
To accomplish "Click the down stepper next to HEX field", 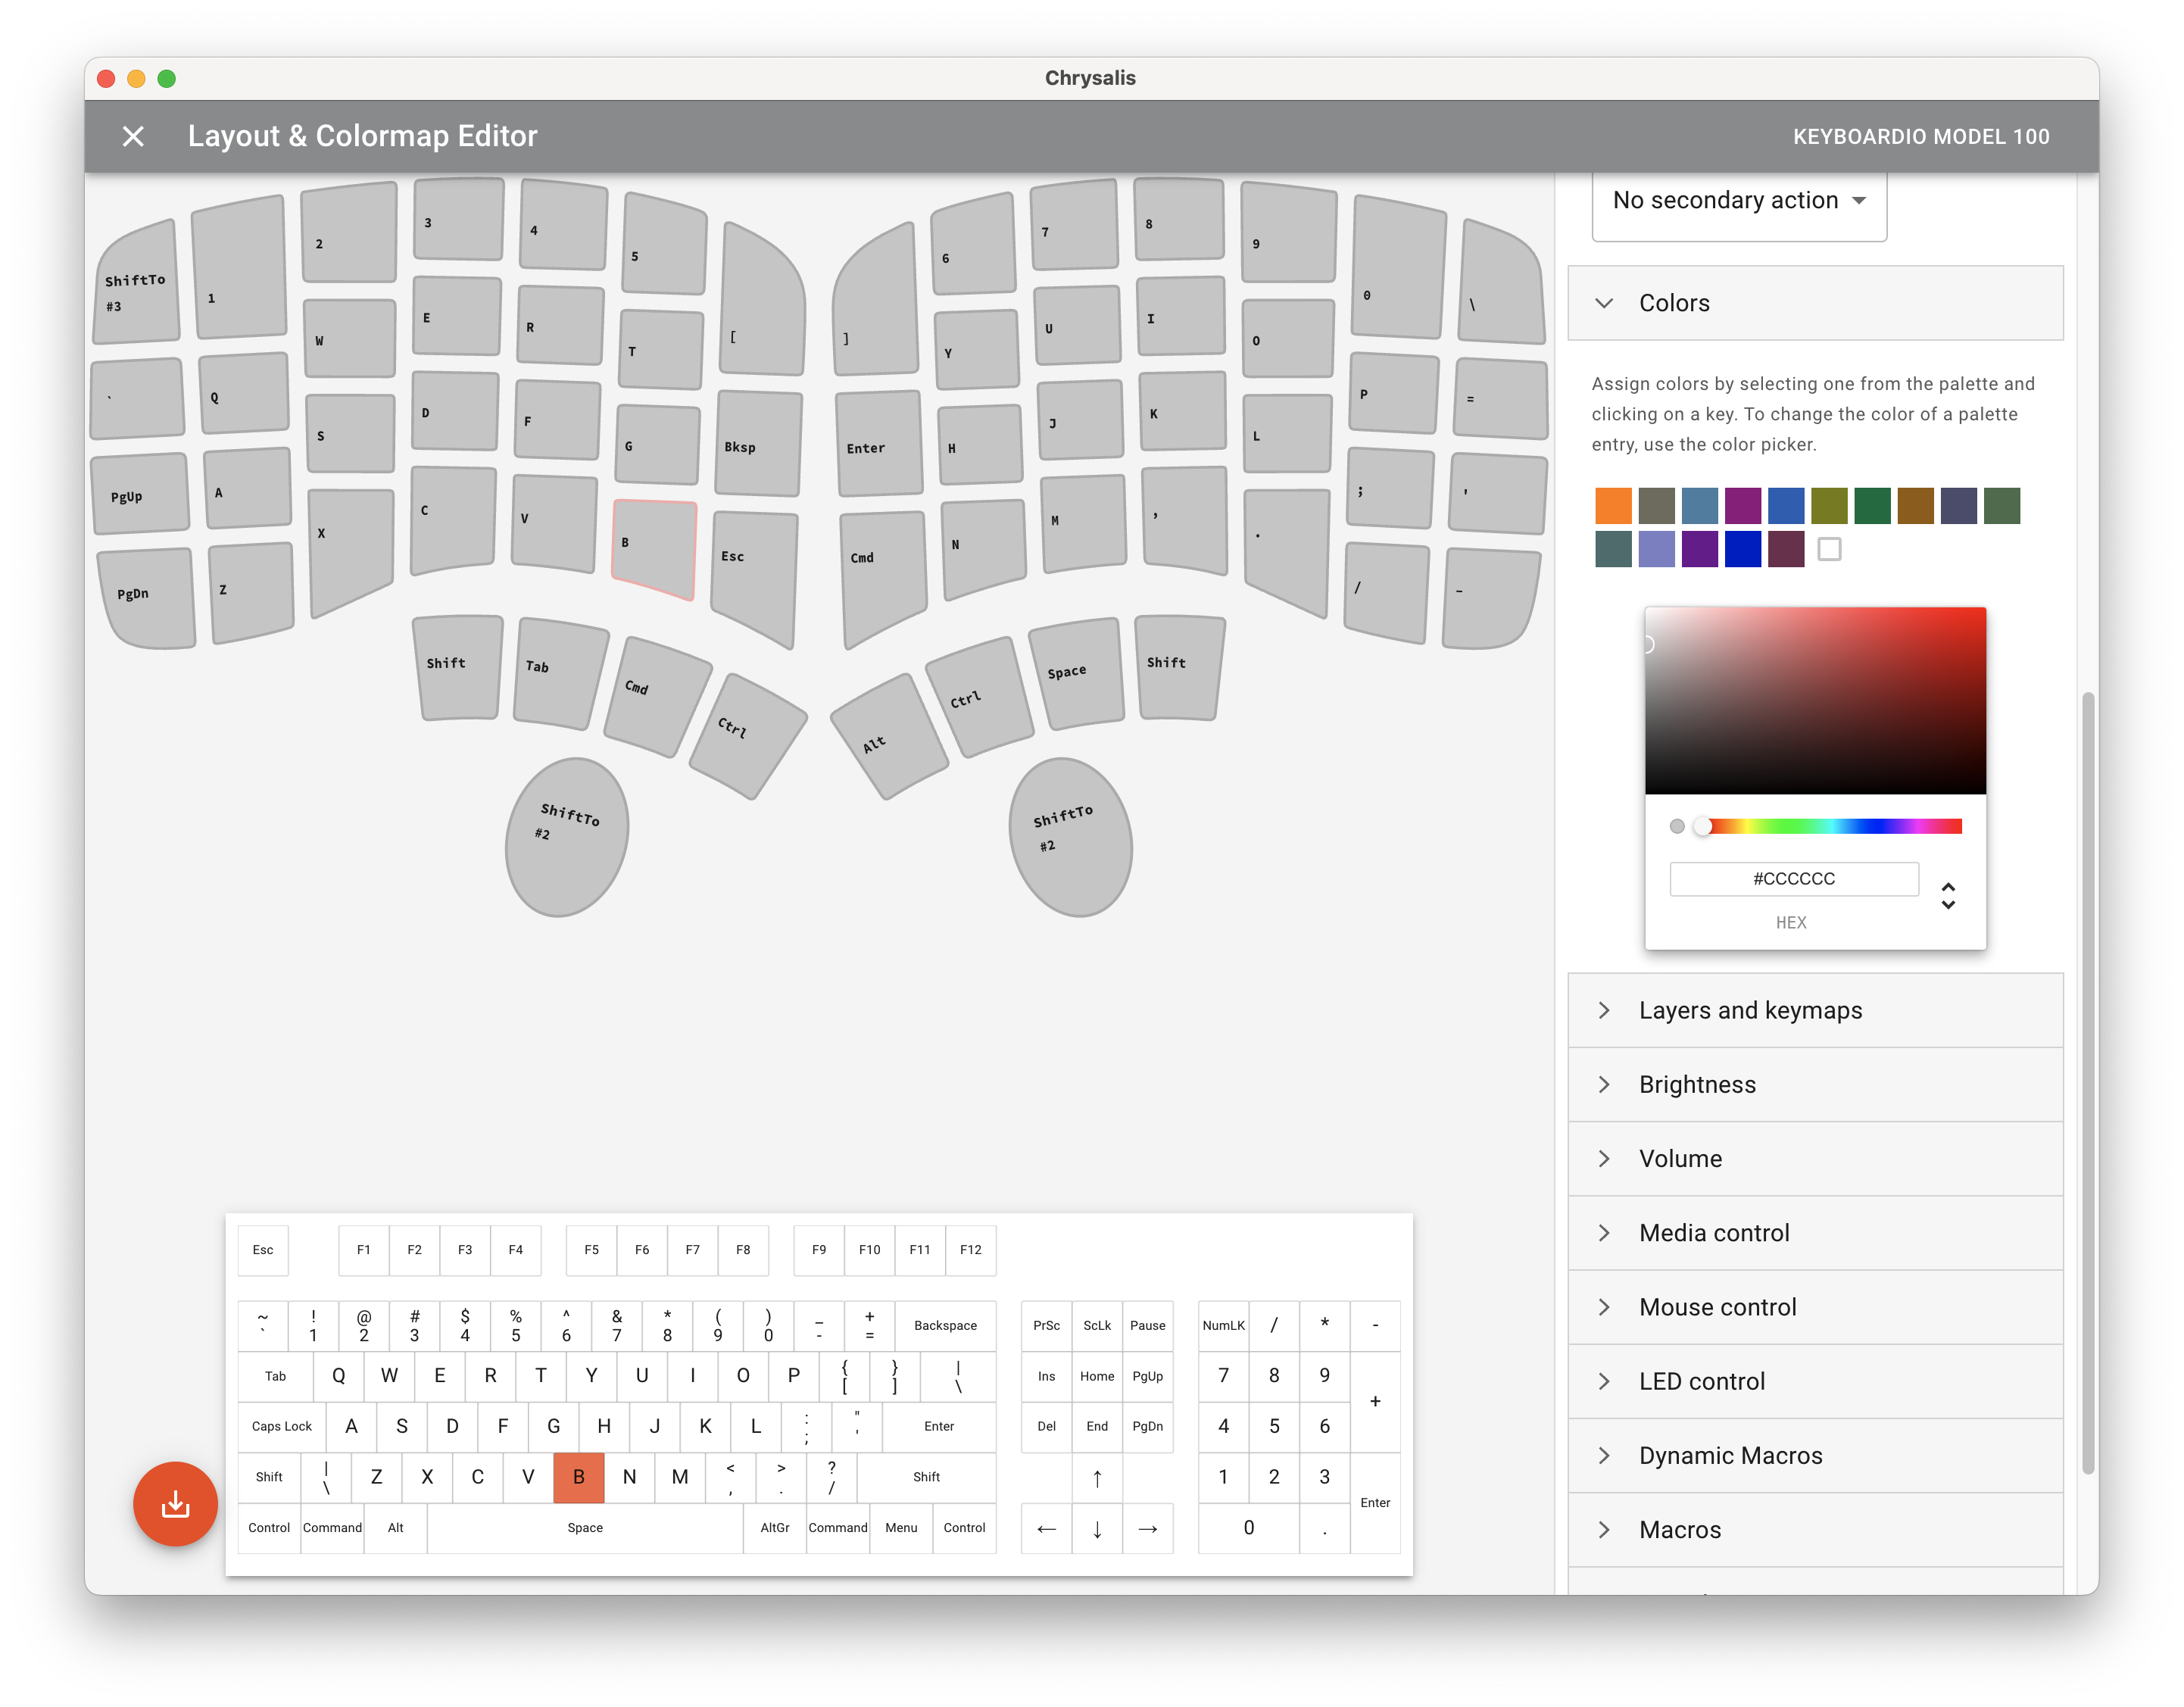I will click(1949, 905).
